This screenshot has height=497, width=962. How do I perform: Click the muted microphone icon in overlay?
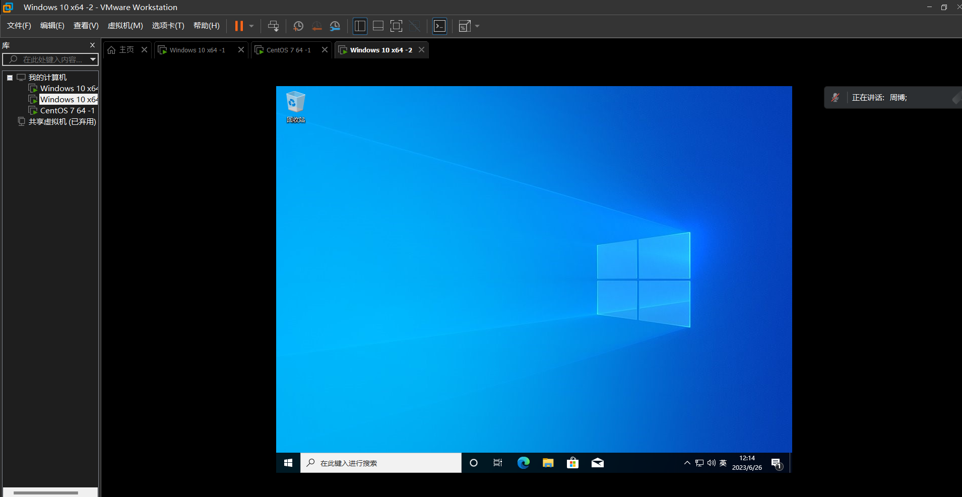pyautogui.click(x=835, y=98)
